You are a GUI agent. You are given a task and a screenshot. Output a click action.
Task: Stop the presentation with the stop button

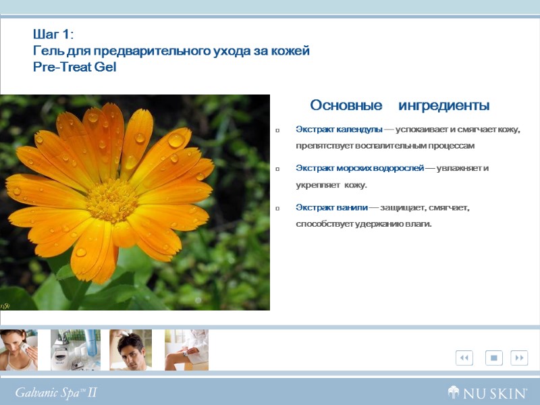coord(494,358)
